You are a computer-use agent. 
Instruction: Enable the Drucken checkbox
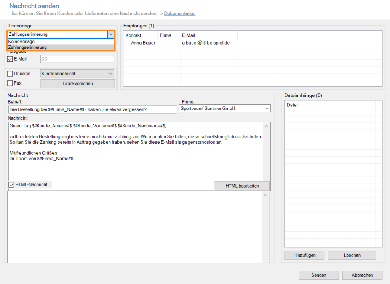tap(10, 74)
